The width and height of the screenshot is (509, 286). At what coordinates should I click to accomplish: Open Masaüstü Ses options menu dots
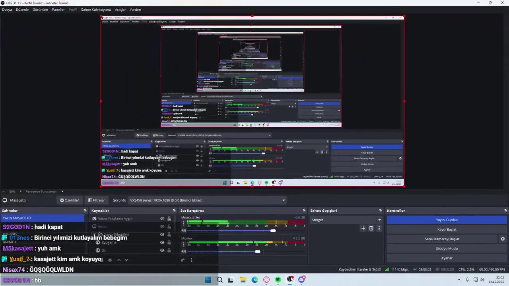click(183, 224)
